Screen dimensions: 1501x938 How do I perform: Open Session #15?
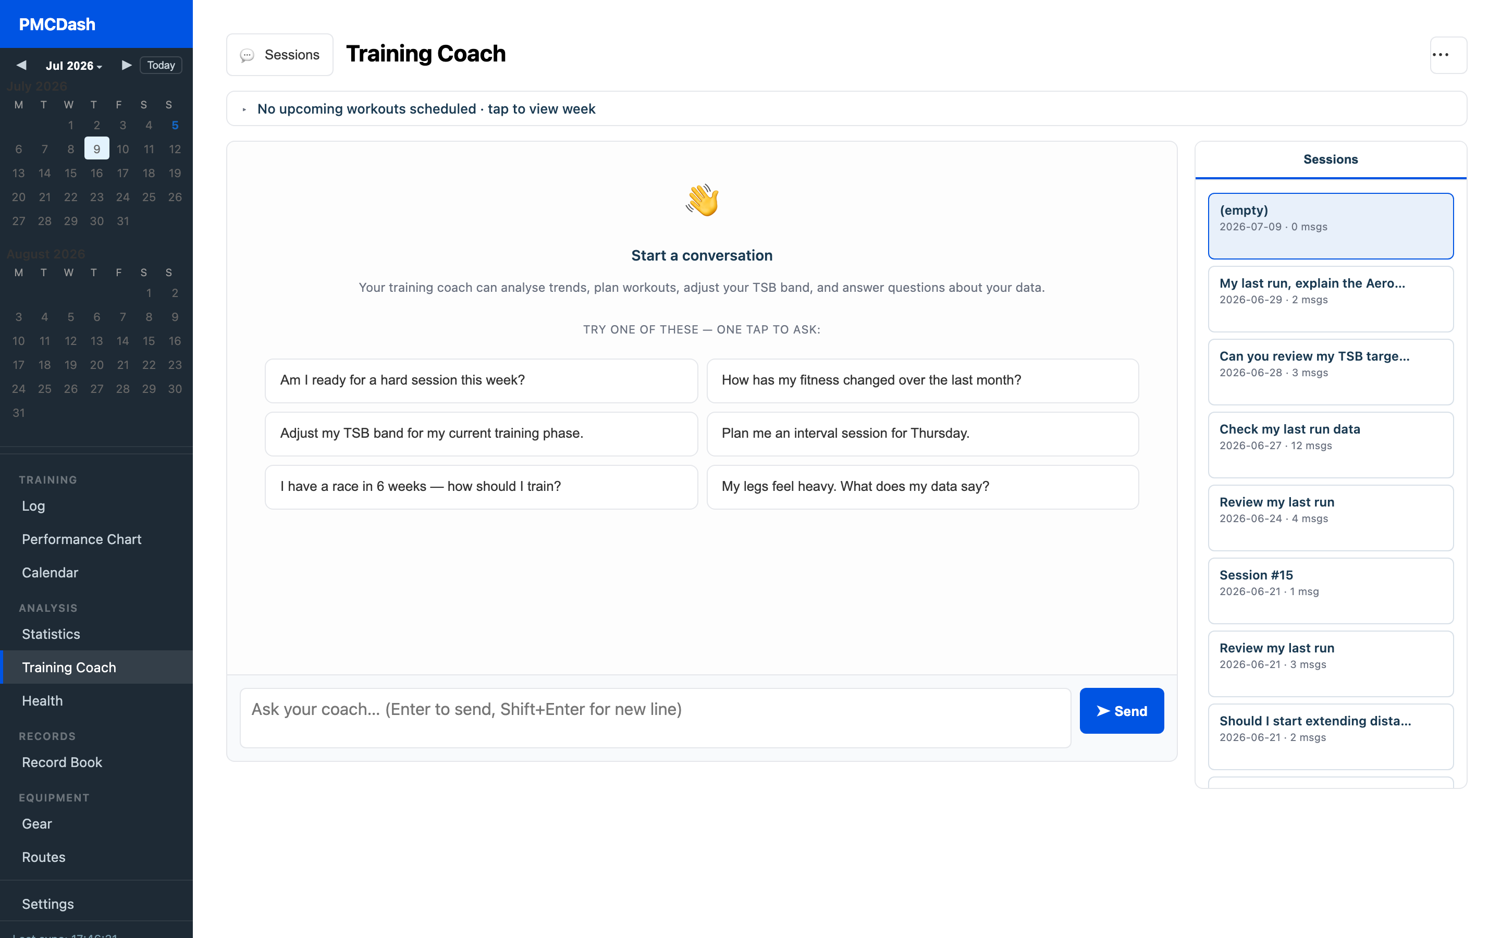click(1331, 591)
